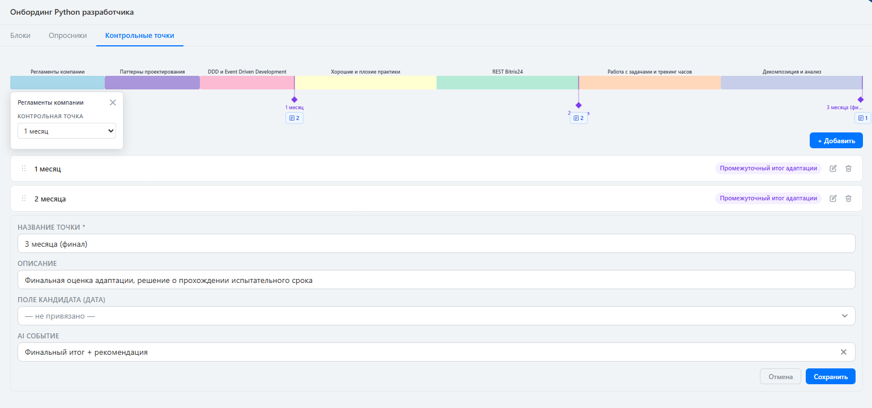The height and width of the screenshot is (408, 872).
Task: Edit the "2 месяца" control point
Action: click(x=833, y=199)
